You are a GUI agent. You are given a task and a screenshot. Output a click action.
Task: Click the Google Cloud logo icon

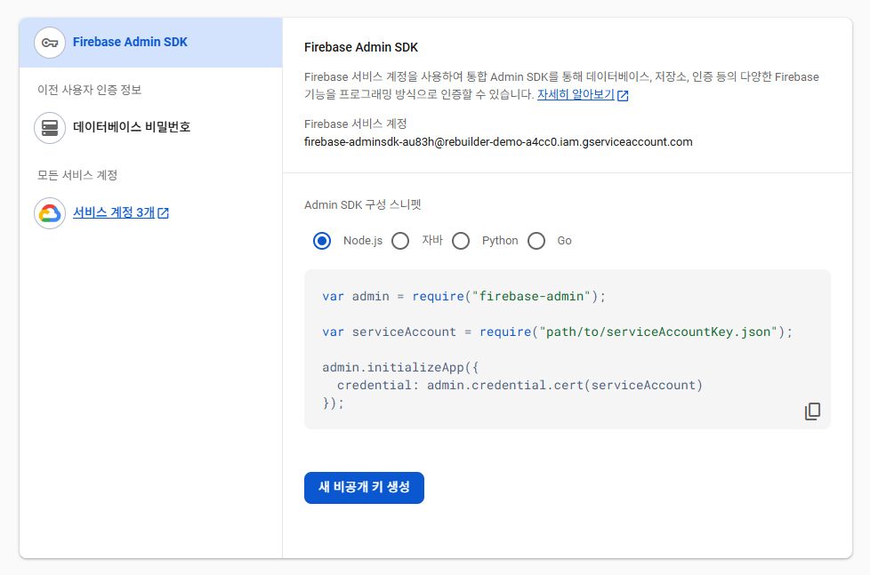50,213
